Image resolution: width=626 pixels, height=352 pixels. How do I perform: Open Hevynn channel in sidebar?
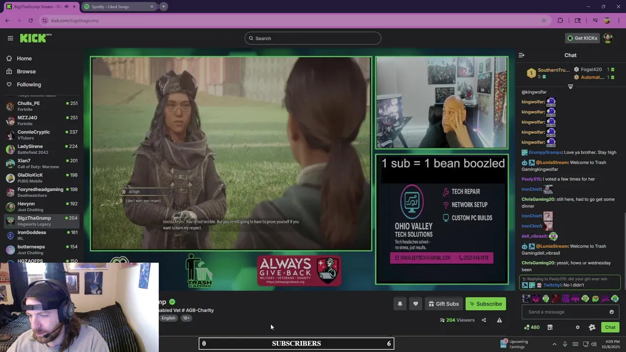(41, 206)
